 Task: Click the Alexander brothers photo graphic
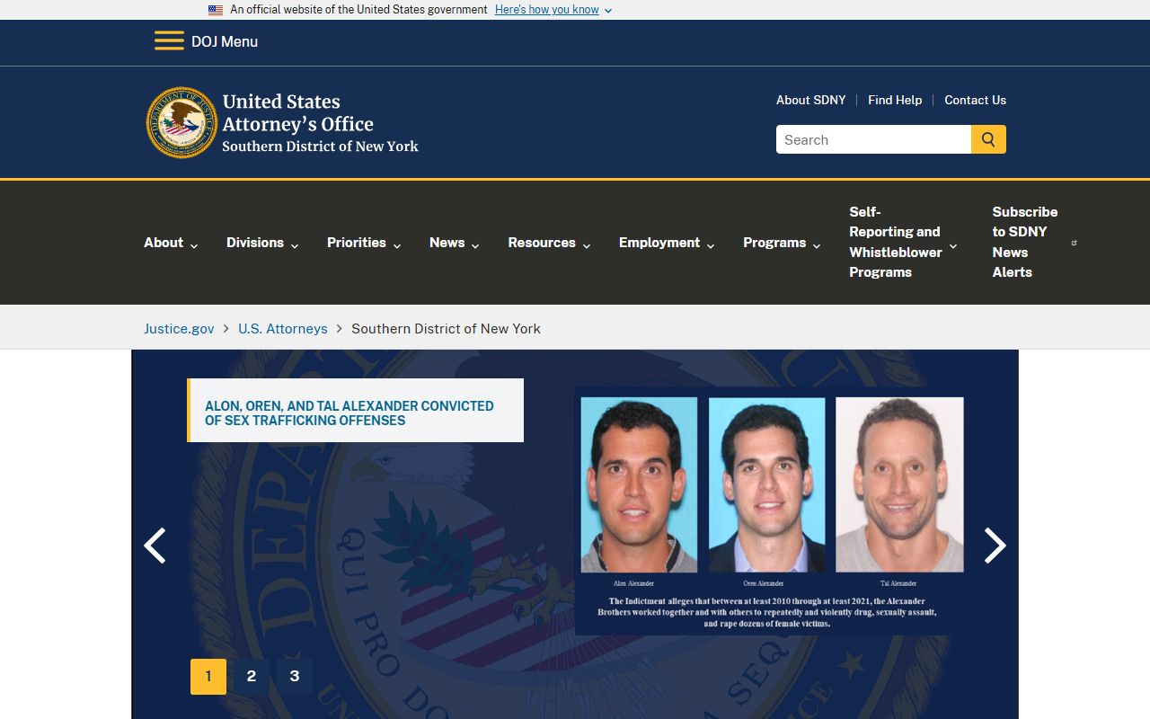(772, 511)
